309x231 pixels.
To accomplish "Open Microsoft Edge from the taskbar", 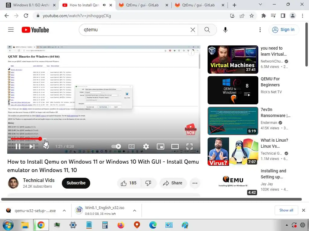I will click(153, 225).
